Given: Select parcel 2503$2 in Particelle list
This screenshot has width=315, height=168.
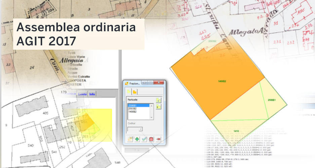Looking at the screenshot, I should click(x=139, y=109).
